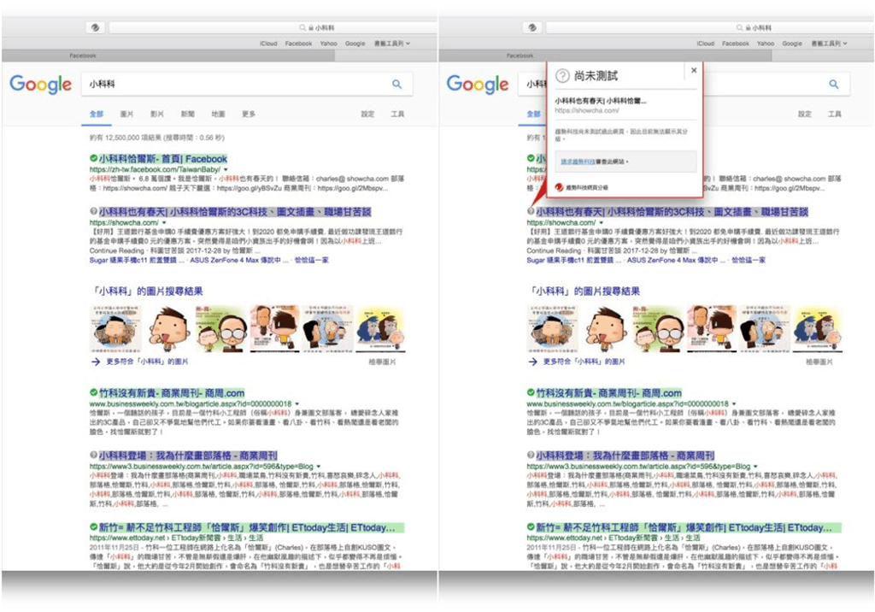The height and width of the screenshot is (612, 875).
Task: Click grey question icon beside 小科科也有春天 result, left window
Action: coord(94,211)
